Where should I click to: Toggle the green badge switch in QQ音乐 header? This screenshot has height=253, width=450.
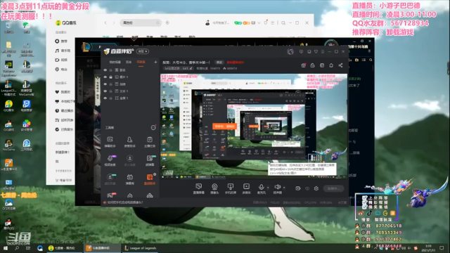[238, 22]
